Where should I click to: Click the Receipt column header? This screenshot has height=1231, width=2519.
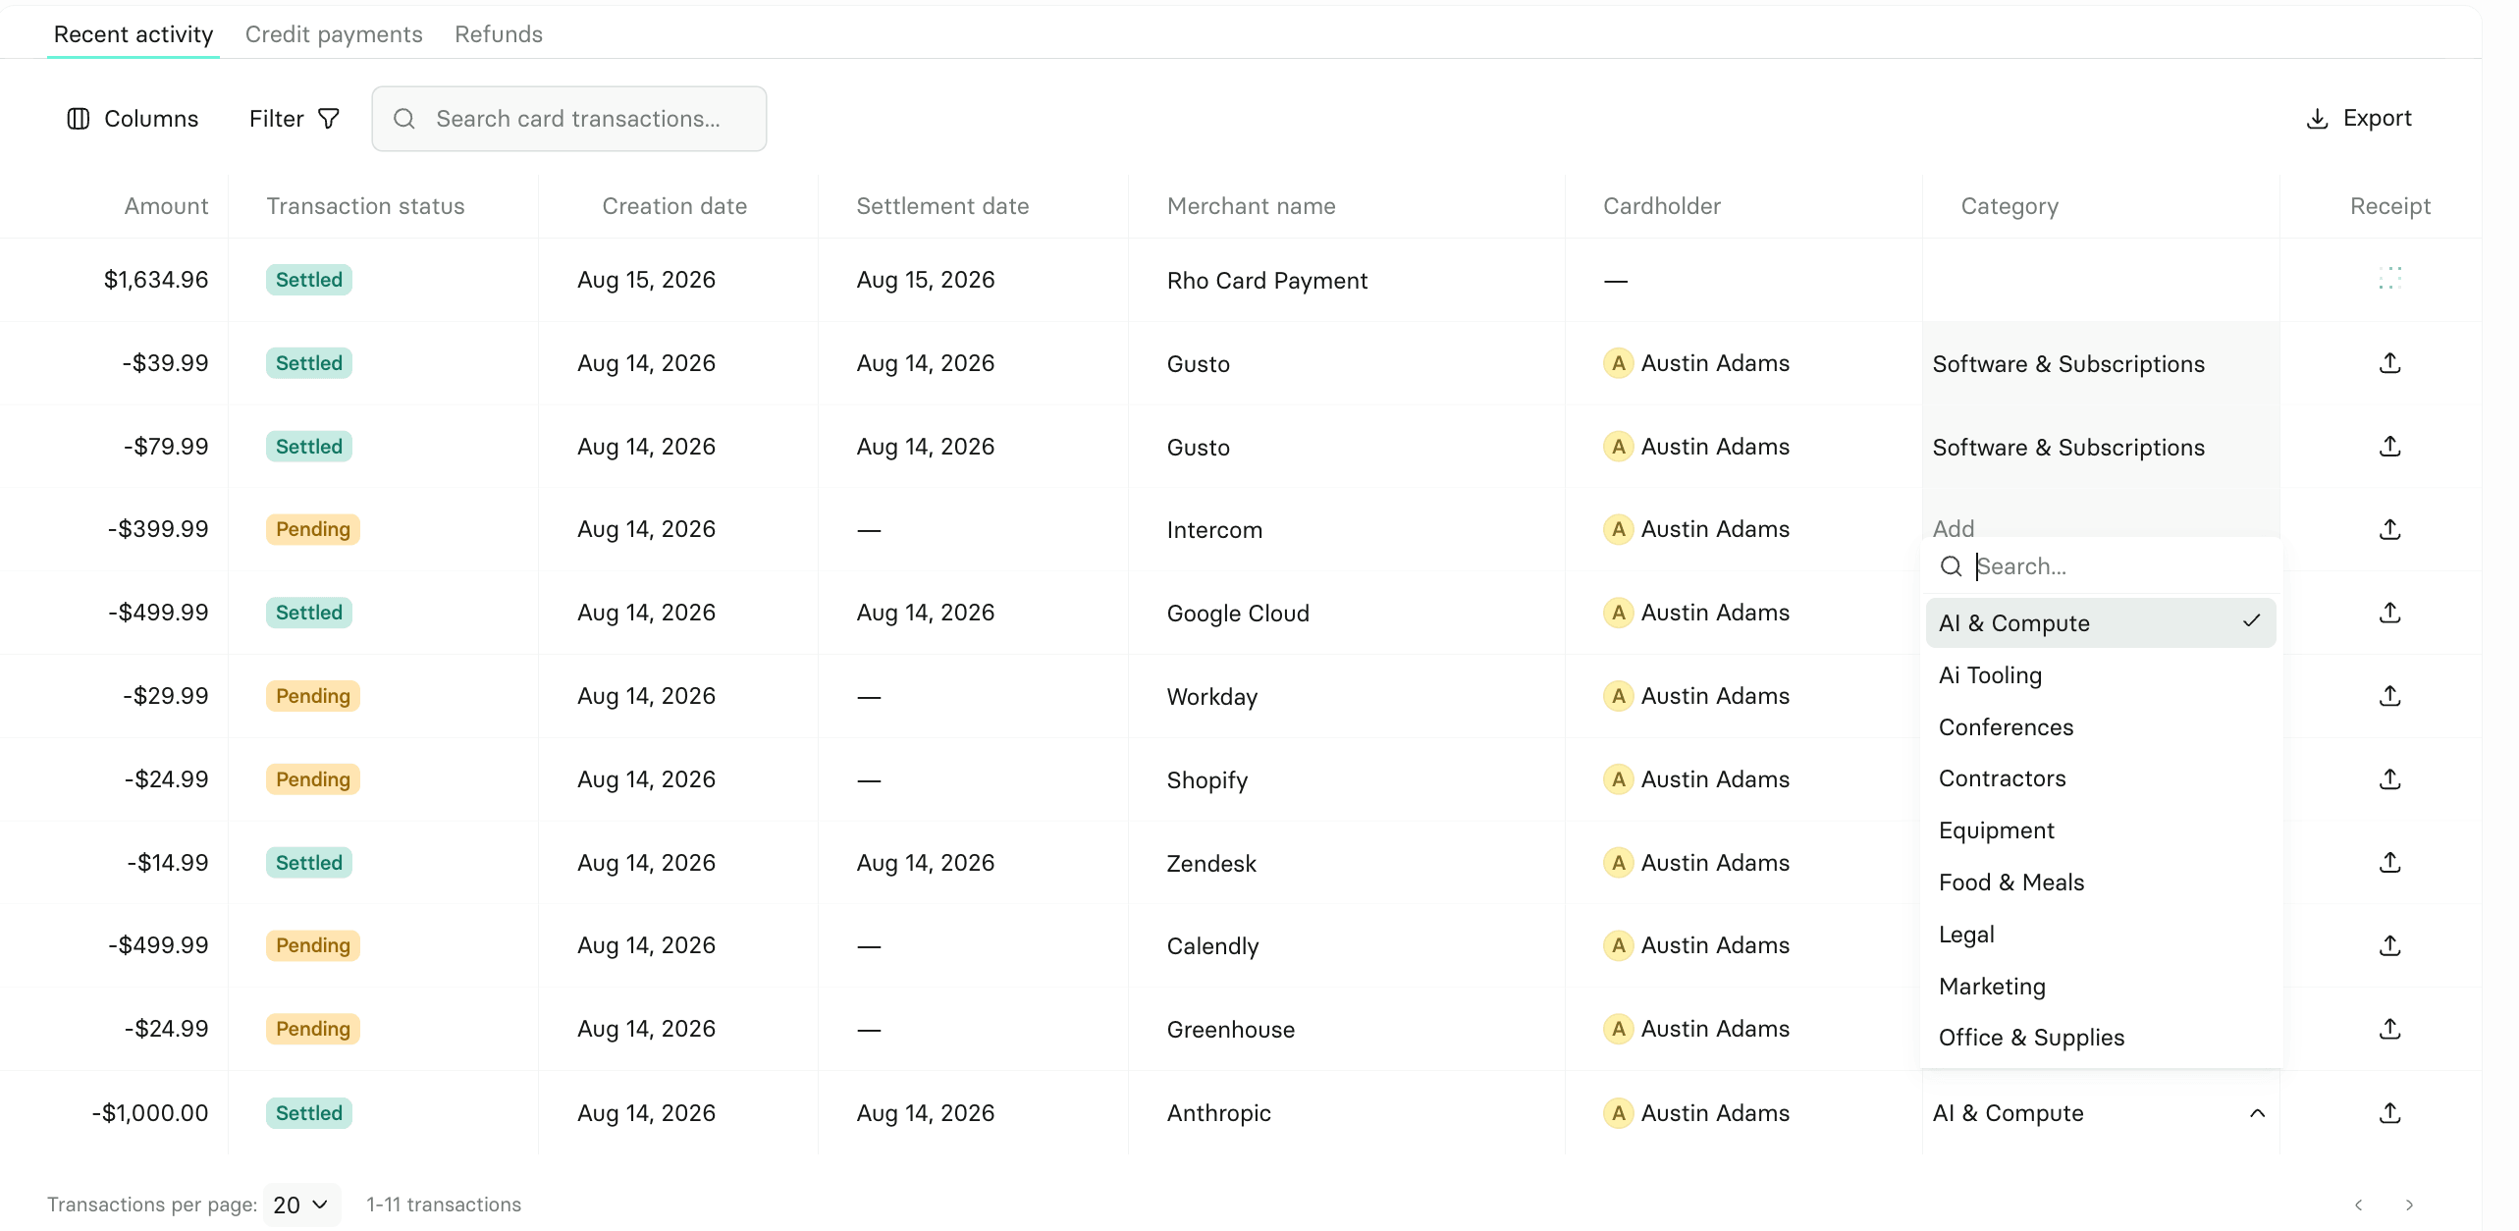coord(2389,206)
